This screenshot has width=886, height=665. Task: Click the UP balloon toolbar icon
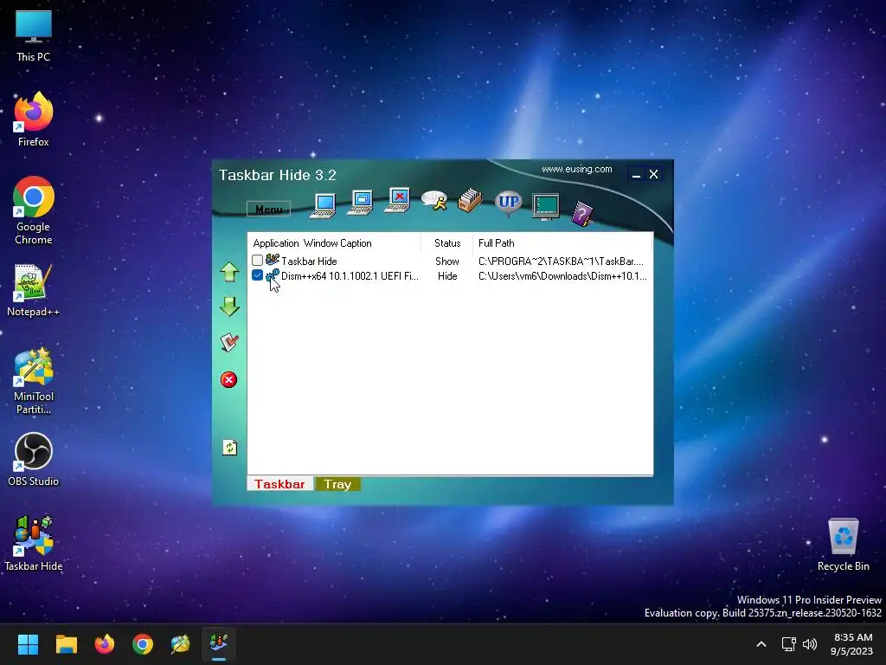coord(508,203)
